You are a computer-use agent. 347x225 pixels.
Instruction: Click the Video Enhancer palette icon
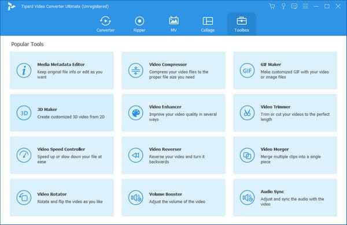pyautogui.click(x=136, y=113)
